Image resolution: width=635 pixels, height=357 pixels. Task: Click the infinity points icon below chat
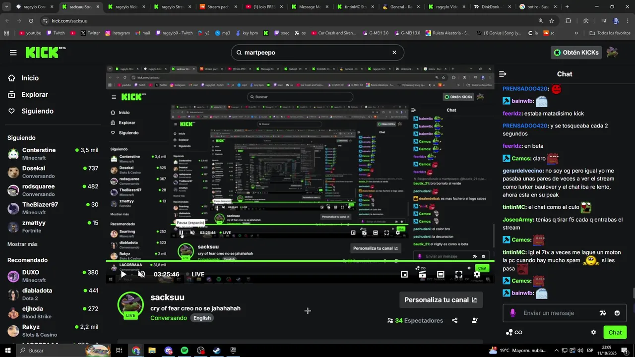pos(514,332)
